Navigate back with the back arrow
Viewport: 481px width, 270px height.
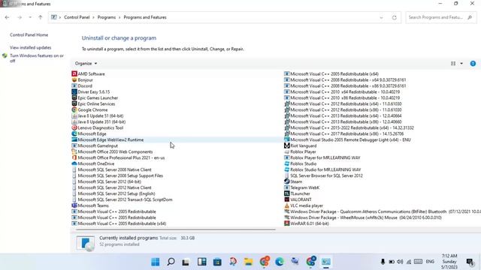coord(7,17)
